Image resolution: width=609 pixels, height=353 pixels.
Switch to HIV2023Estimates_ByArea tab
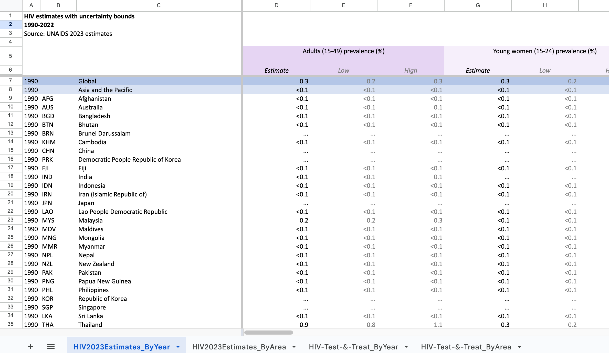[239, 347]
